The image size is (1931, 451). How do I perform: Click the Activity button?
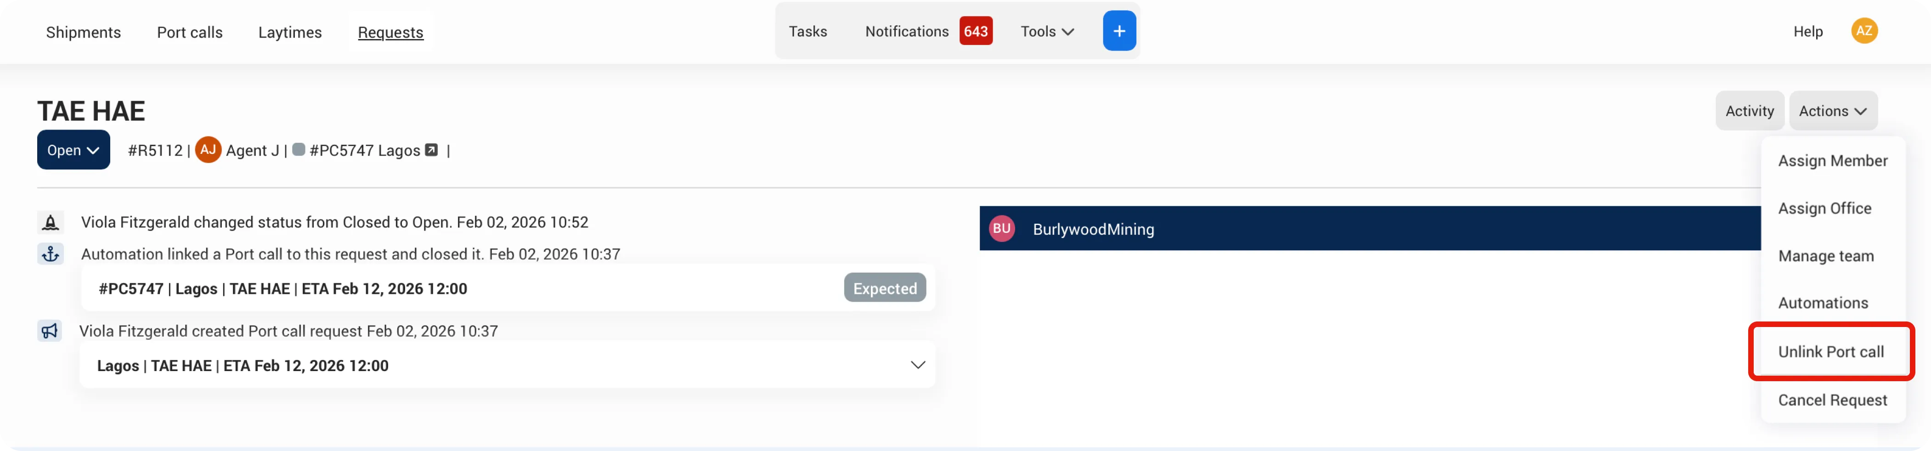pyautogui.click(x=1749, y=111)
